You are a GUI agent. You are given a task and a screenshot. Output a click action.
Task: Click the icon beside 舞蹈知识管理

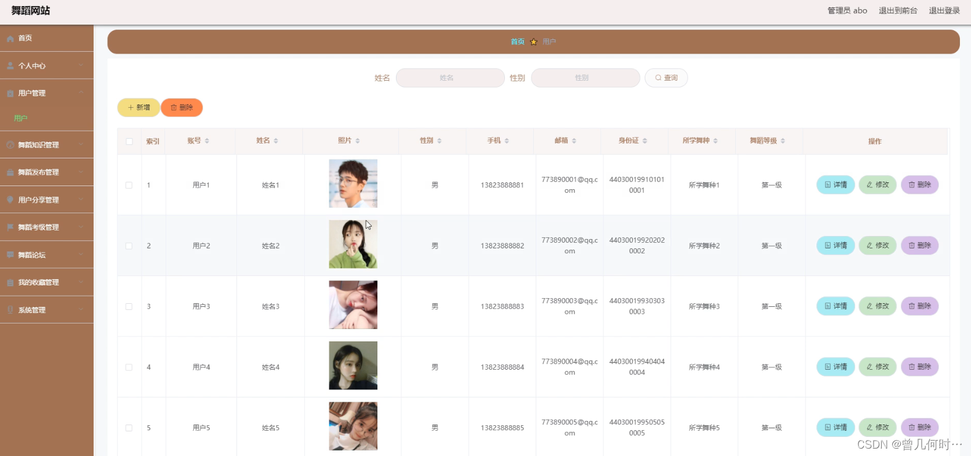(10, 145)
